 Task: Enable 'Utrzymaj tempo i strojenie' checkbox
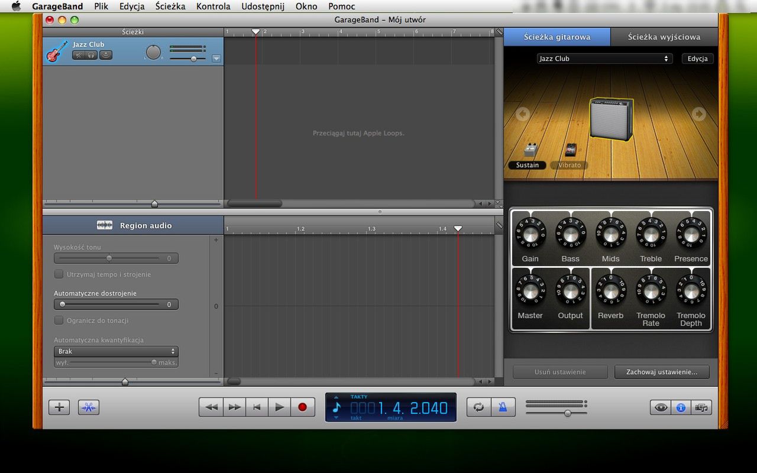click(59, 274)
